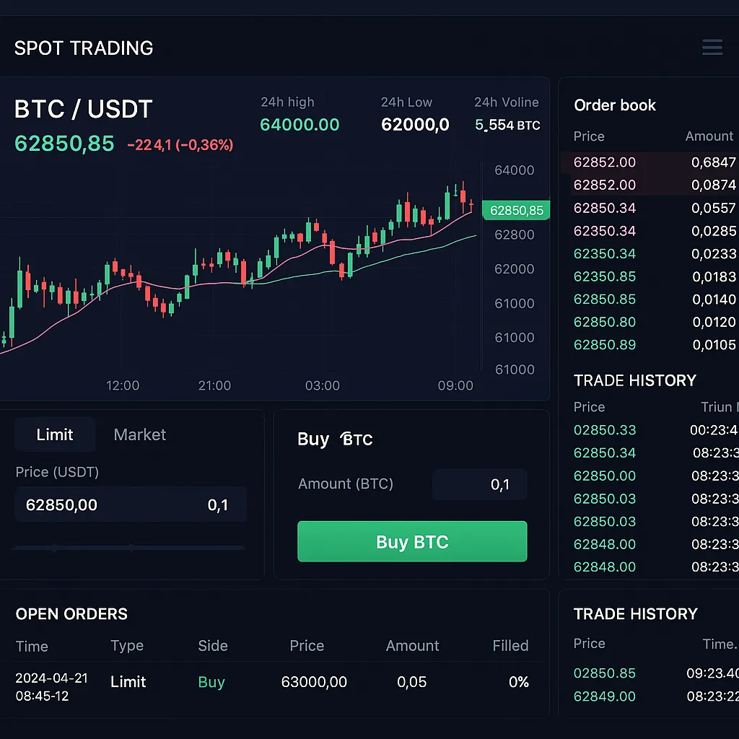The image size is (739, 739).
Task: Click order book price 62850.89
Action: 605,344
